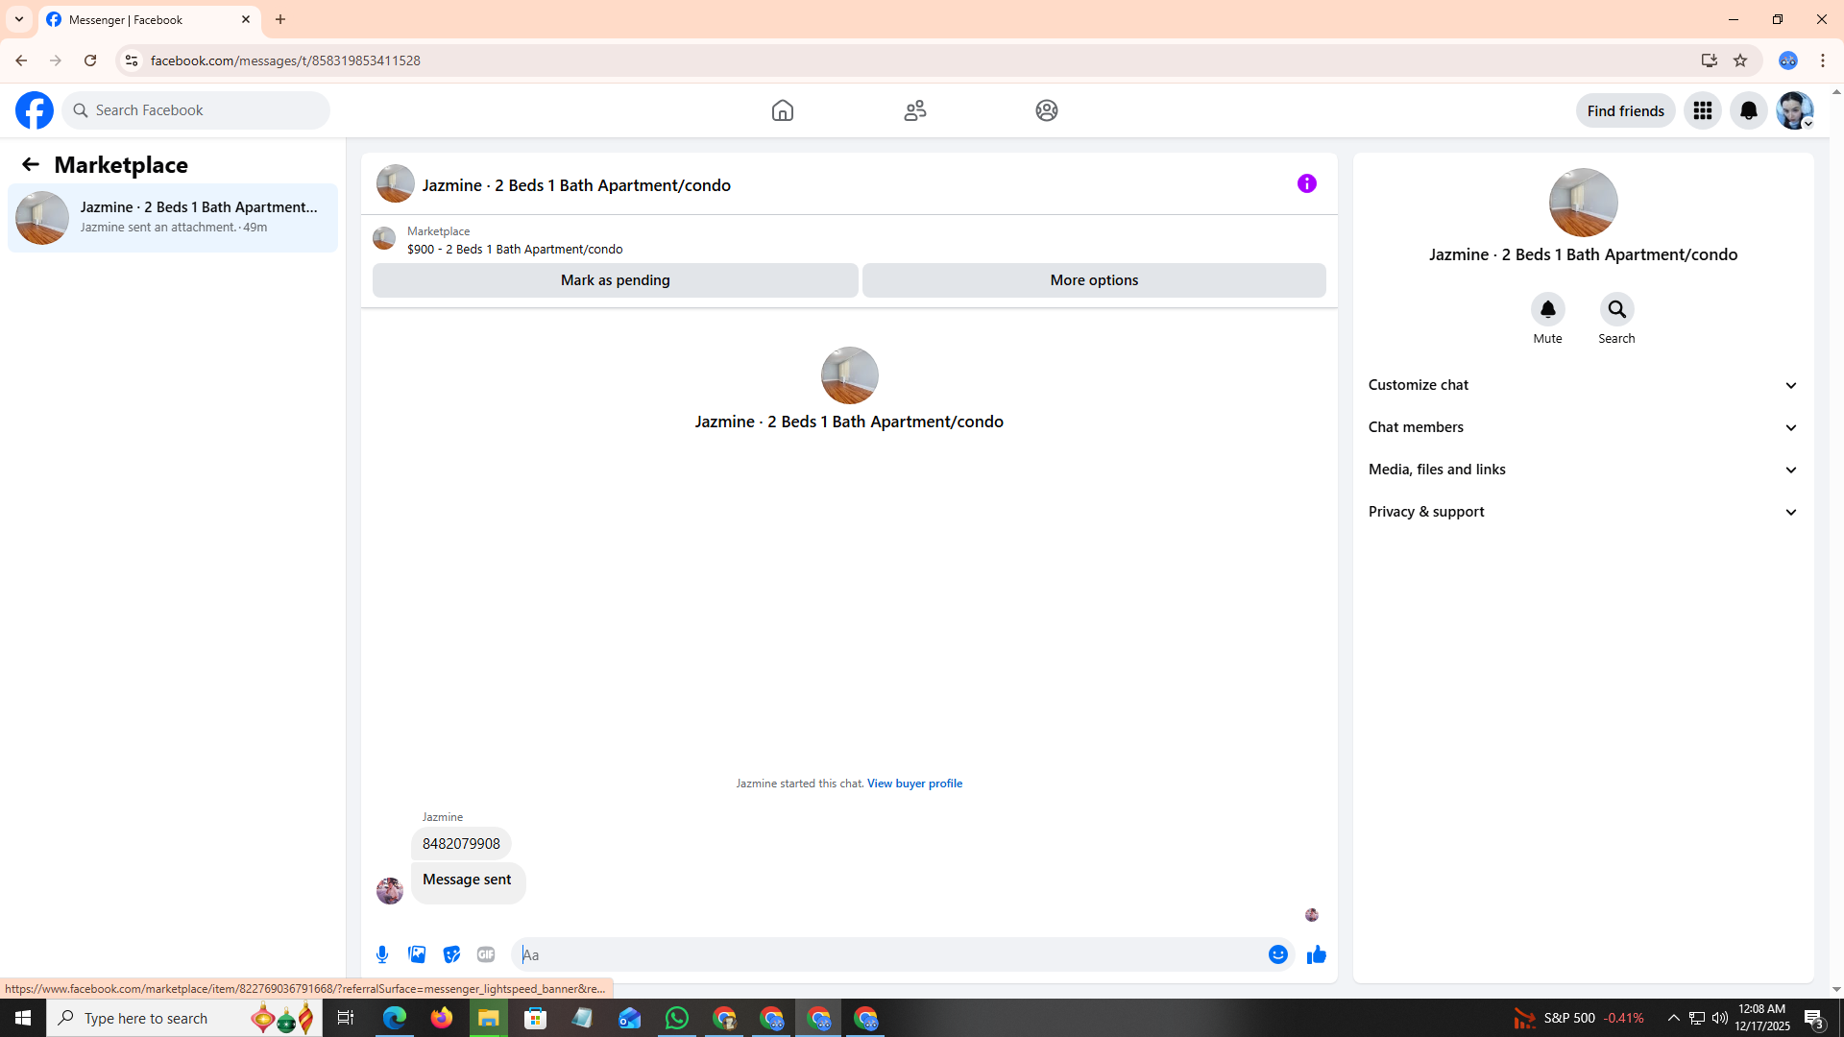The height and width of the screenshot is (1037, 1844).
Task: Choose an emoji from the smiley icon
Action: 1277,954
